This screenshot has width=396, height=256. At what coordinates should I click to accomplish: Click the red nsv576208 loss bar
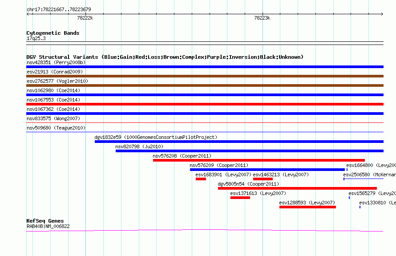[259, 160]
